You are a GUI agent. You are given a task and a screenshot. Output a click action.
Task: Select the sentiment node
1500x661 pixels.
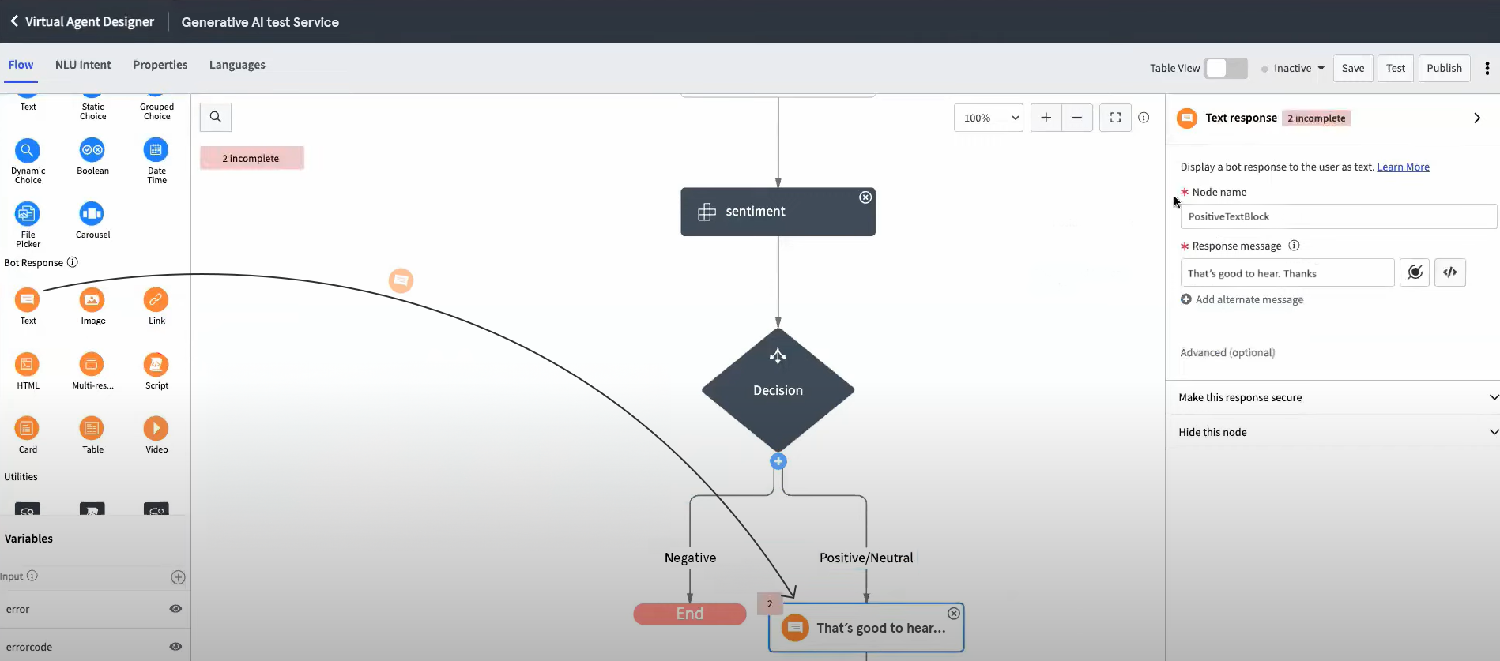[778, 212]
